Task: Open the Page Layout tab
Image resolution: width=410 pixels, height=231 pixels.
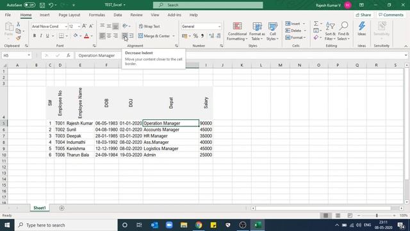Action: coord(69,15)
